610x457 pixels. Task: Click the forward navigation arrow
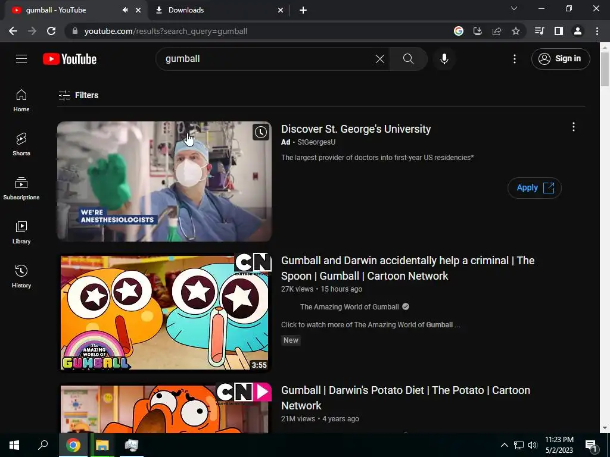tap(32, 31)
